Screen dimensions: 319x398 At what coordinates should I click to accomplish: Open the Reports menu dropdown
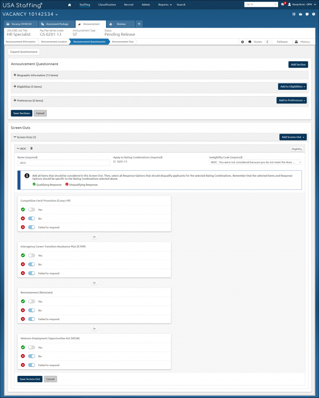[165, 5]
